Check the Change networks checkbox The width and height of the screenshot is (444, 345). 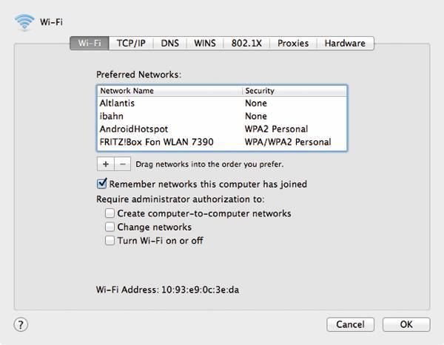coord(110,227)
